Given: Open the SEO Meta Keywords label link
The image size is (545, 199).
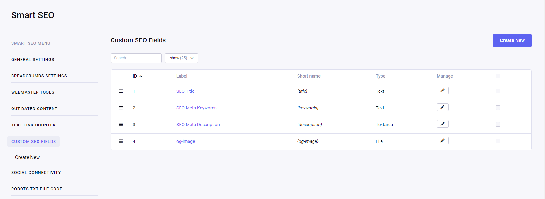Looking at the screenshot, I should 196,108.
